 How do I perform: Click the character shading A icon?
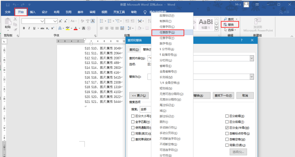pos(84,28)
